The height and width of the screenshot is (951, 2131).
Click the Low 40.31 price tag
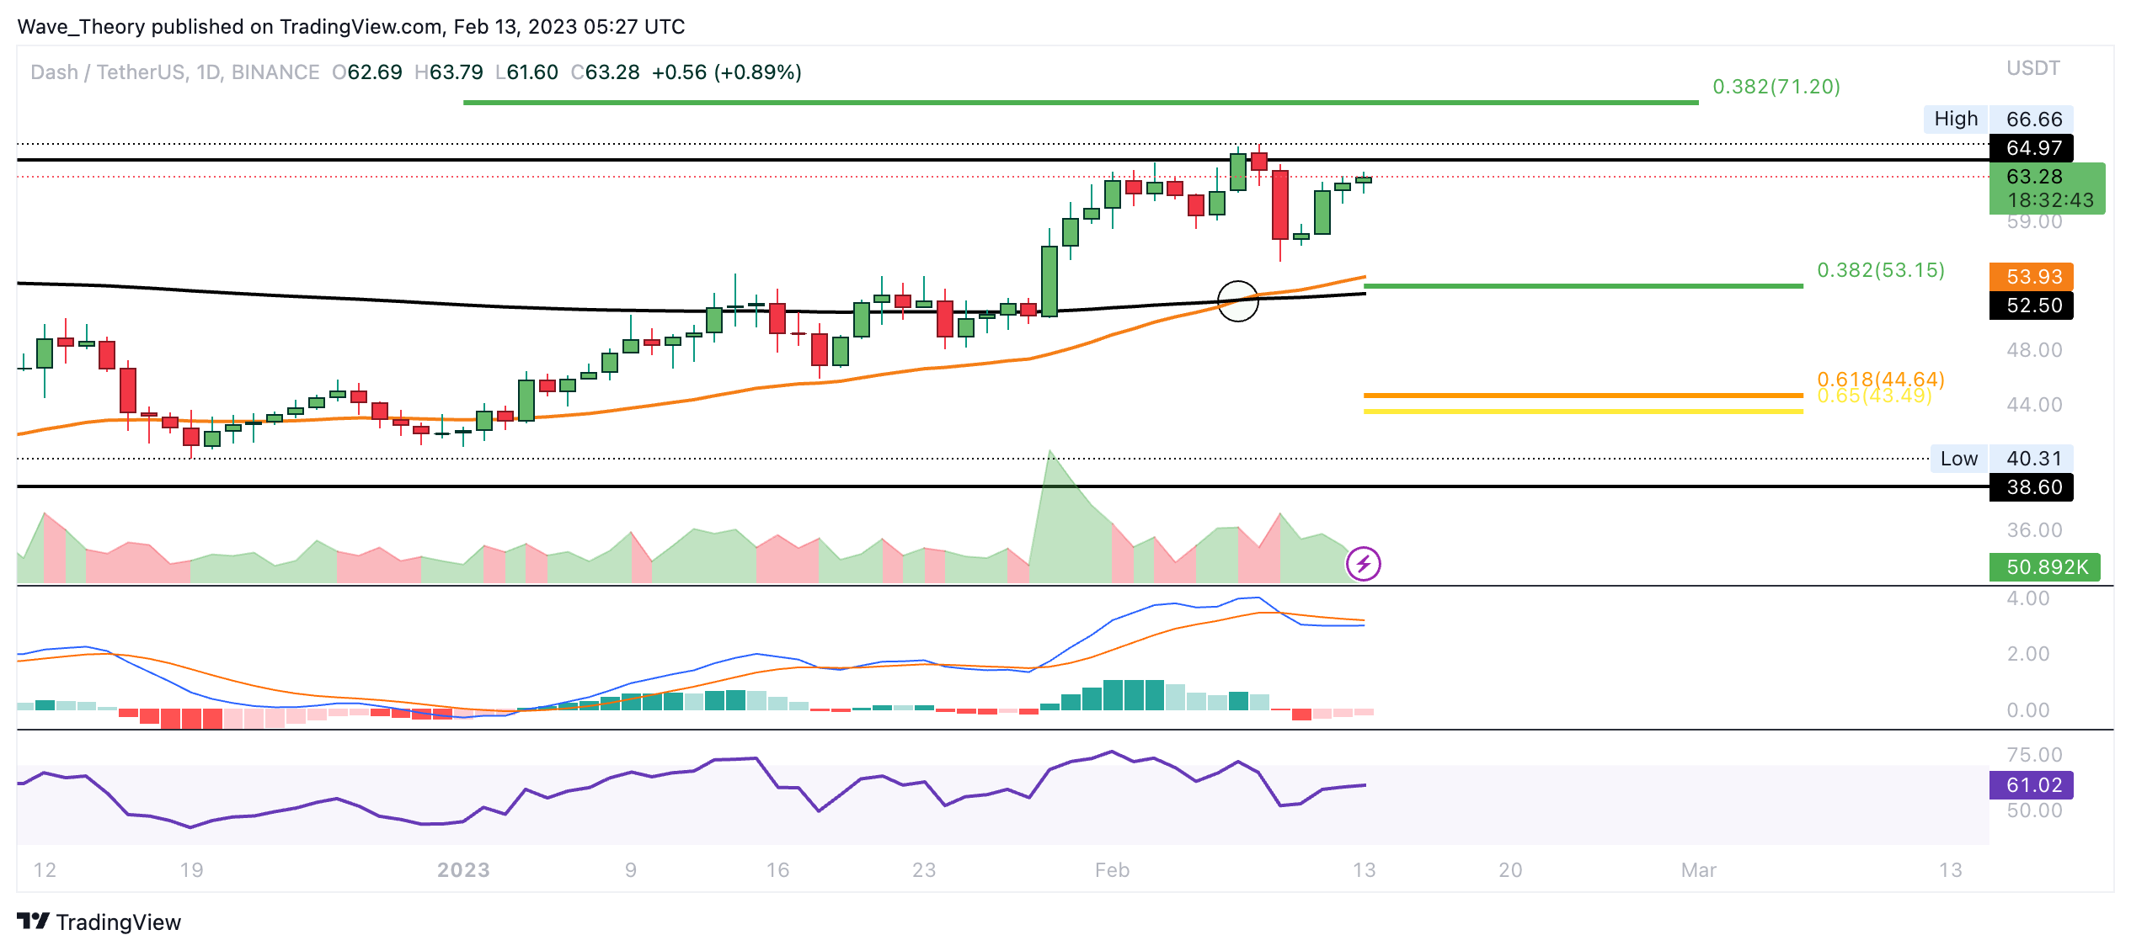pos(2000,459)
